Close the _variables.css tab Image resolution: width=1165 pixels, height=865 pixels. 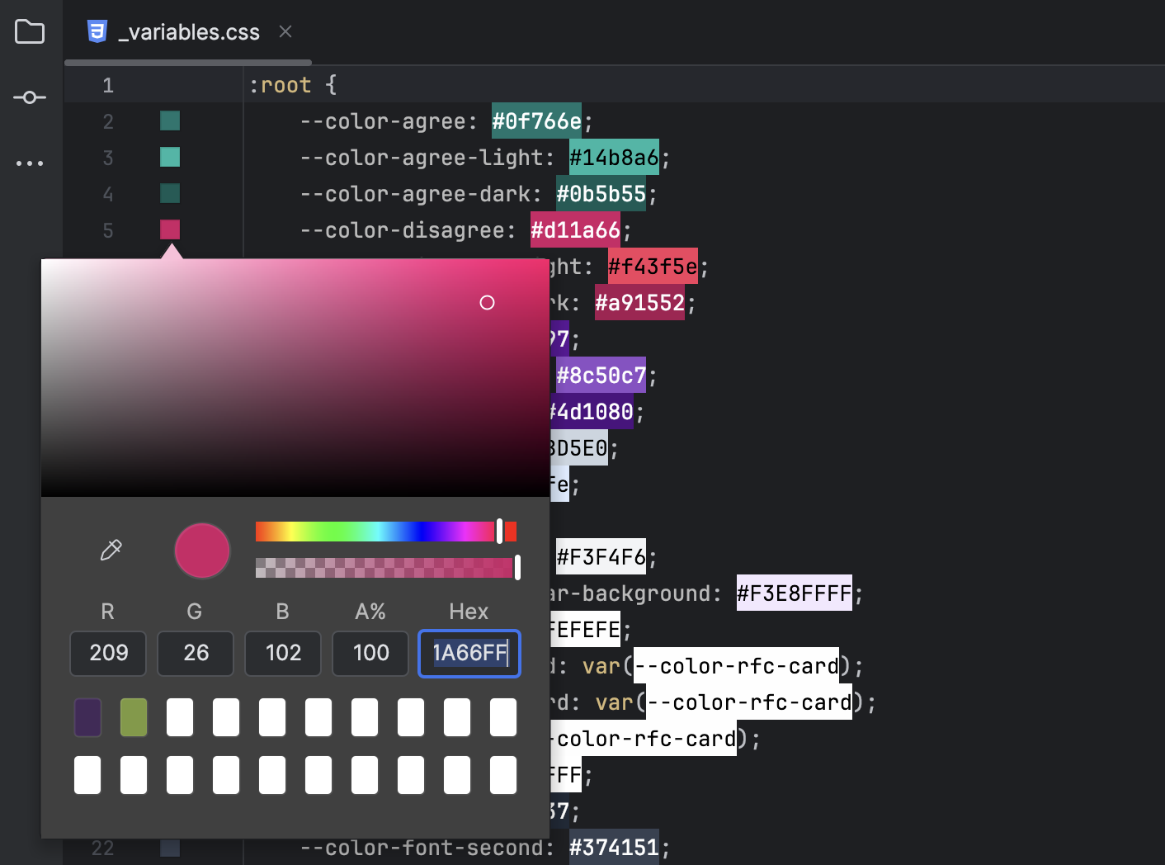(x=285, y=31)
